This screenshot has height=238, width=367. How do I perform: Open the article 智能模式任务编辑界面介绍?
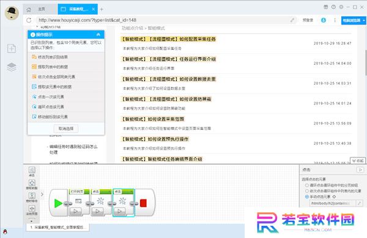(x=161, y=159)
